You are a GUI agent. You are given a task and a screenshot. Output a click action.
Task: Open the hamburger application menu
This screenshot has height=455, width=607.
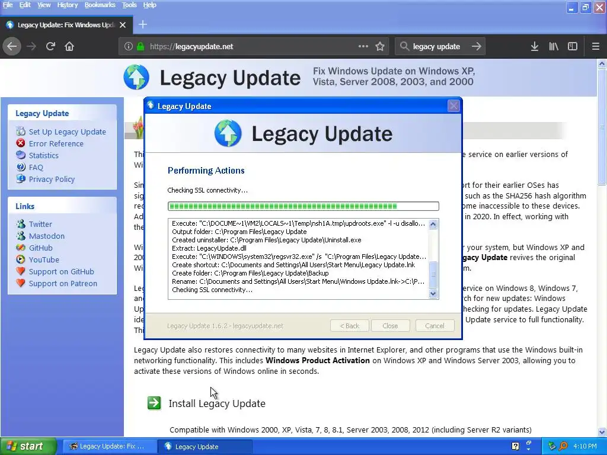595,46
